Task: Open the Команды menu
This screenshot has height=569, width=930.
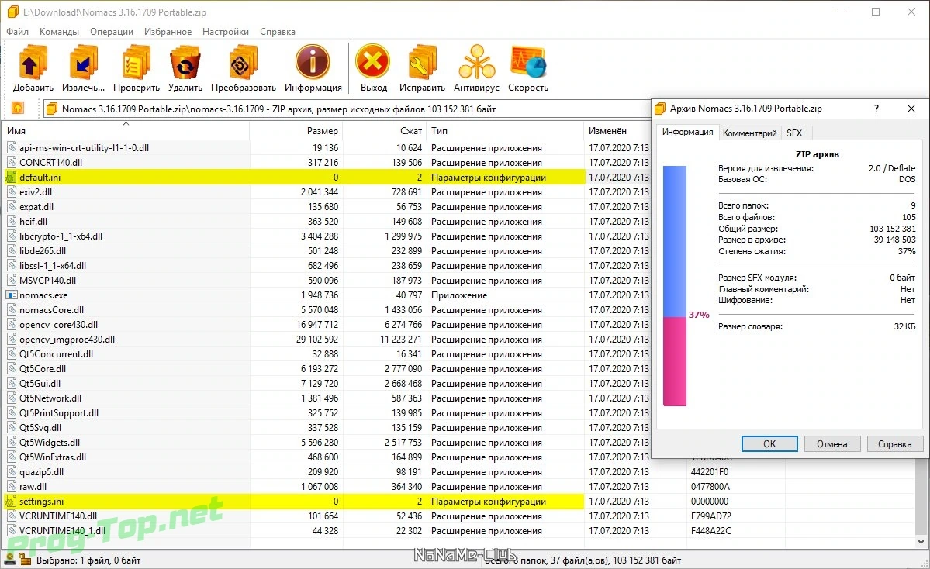Action: [59, 32]
